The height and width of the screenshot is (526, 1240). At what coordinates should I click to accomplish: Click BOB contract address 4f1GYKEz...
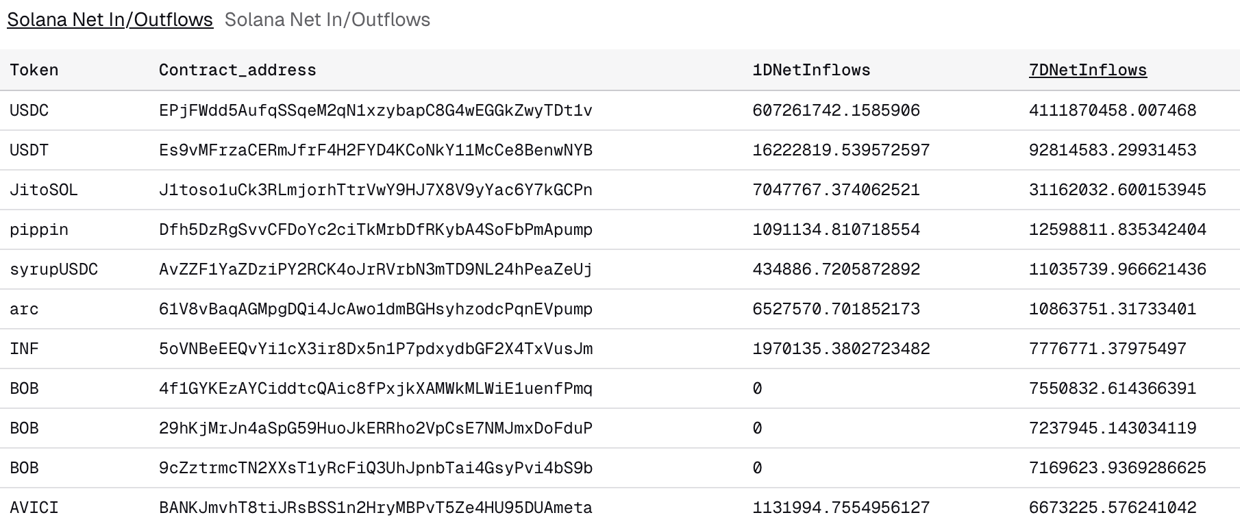[x=375, y=388]
